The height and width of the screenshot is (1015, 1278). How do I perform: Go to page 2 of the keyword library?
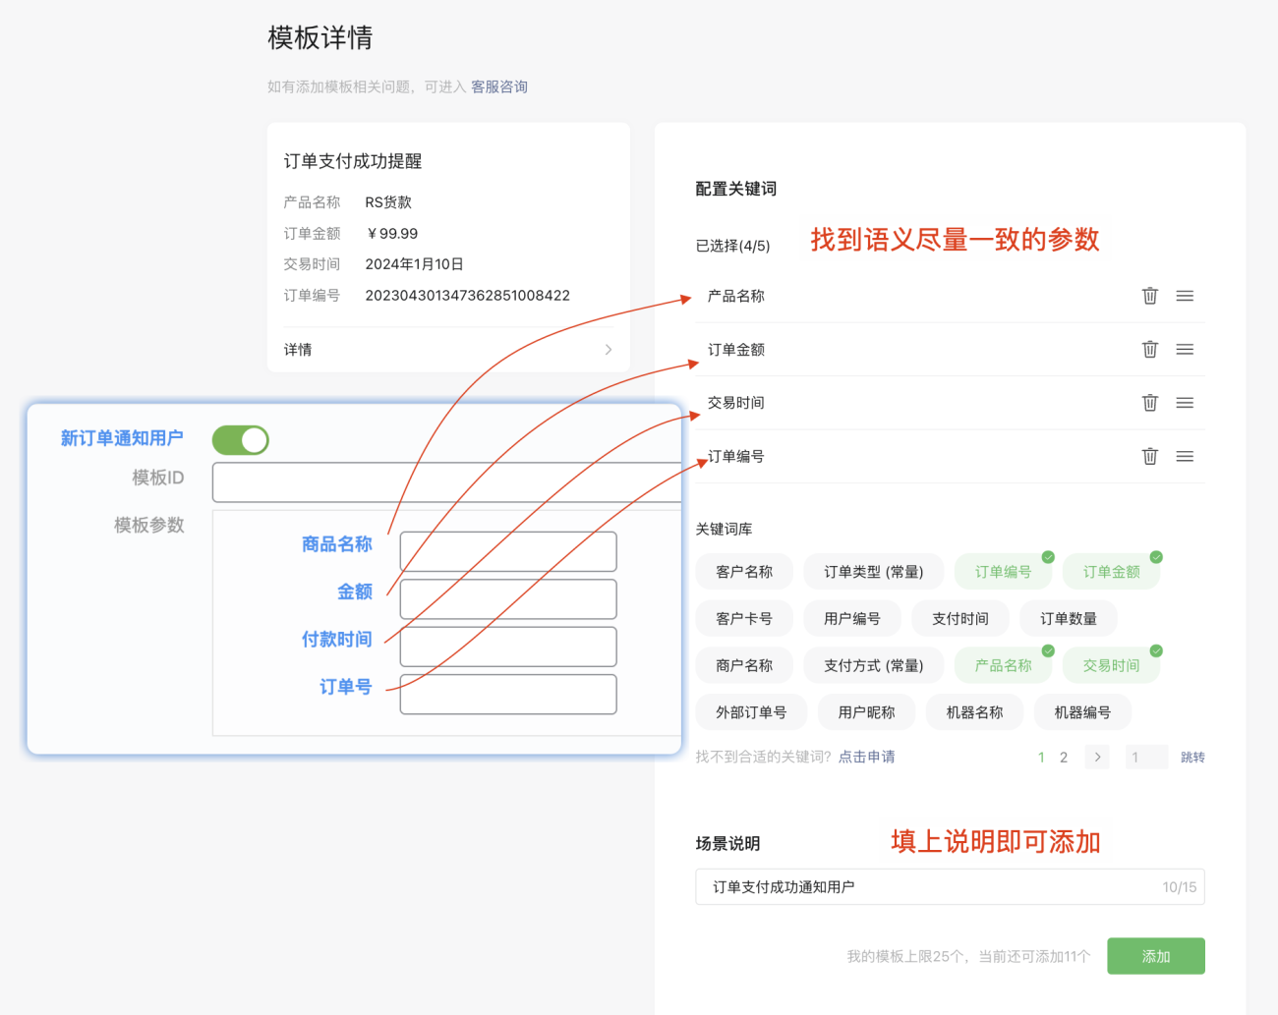tap(1064, 757)
